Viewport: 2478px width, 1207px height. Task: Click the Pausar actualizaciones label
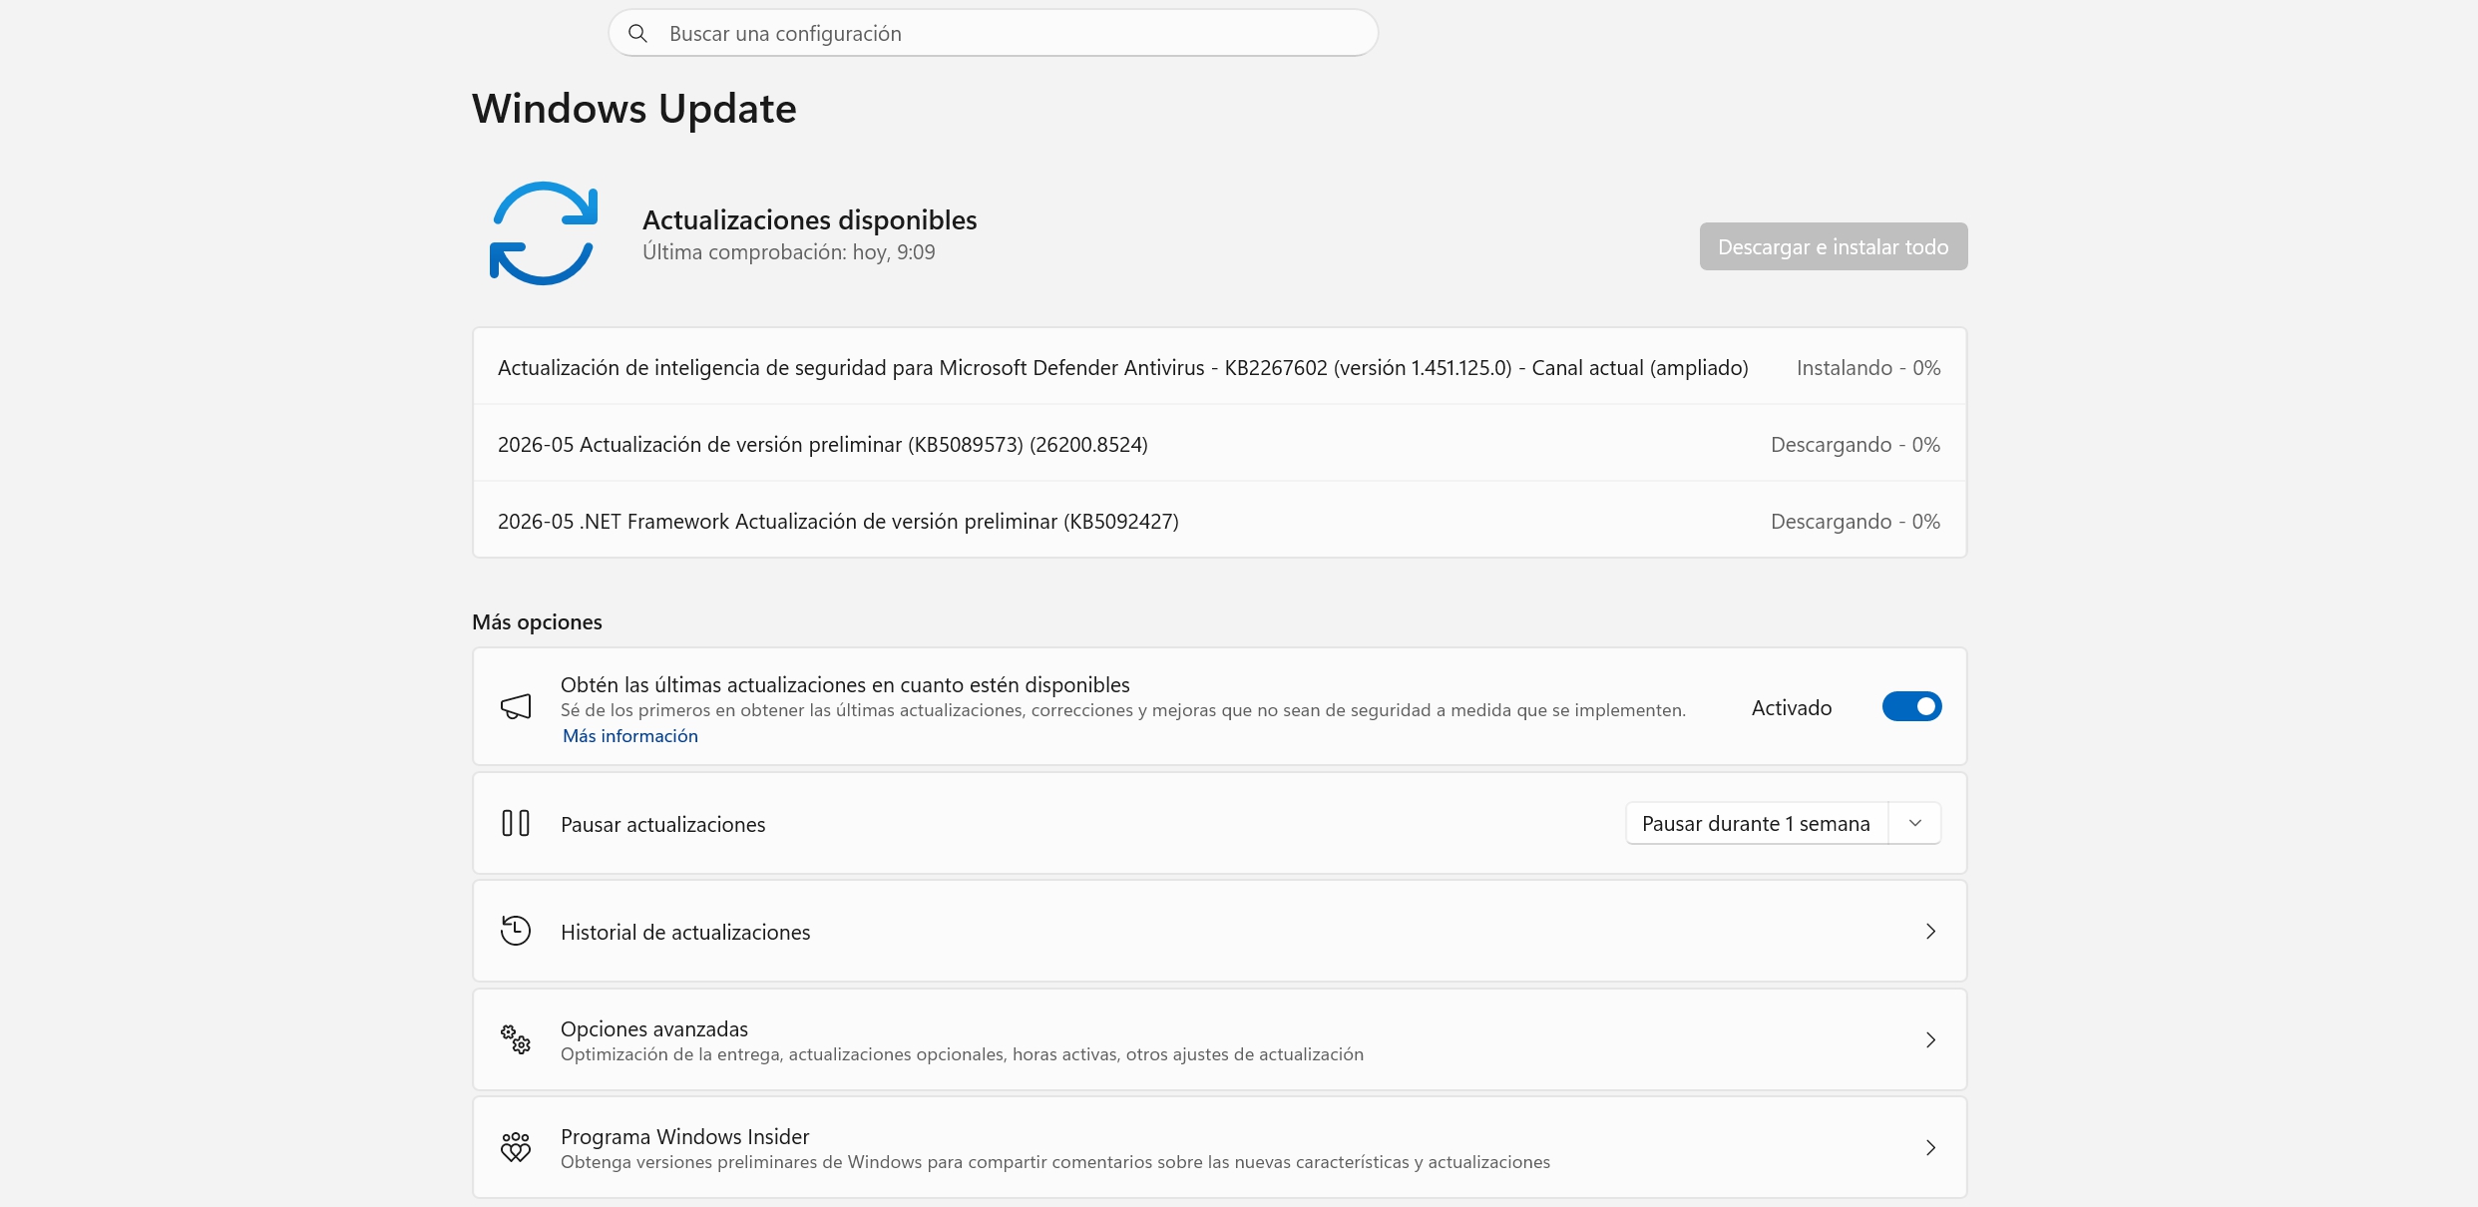663,825
